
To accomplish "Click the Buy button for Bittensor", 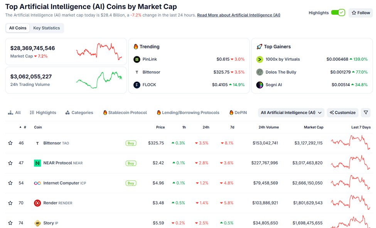I will (x=131, y=143).
